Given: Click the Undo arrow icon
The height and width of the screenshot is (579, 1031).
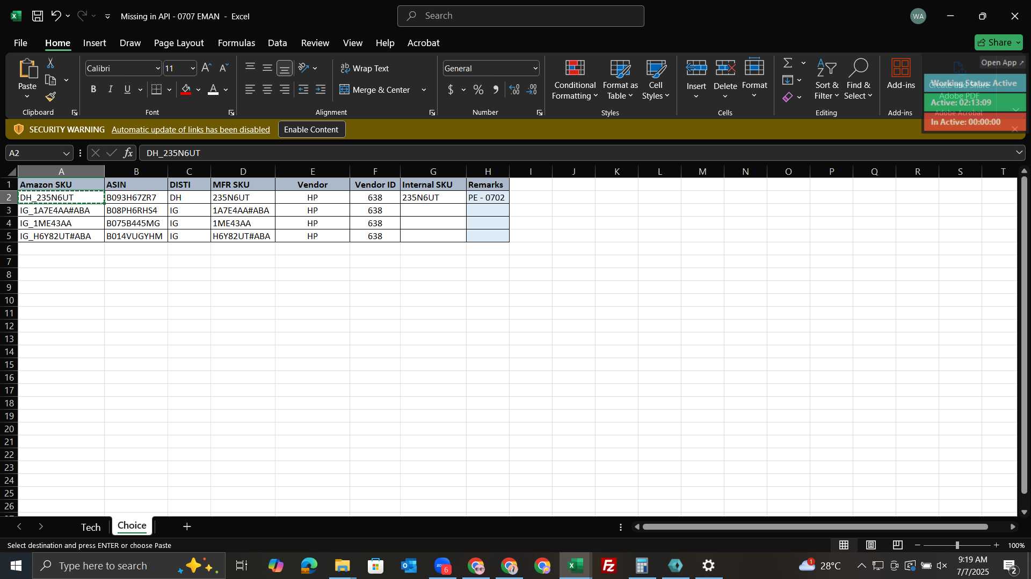Looking at the screenshot, I should 56,16.
